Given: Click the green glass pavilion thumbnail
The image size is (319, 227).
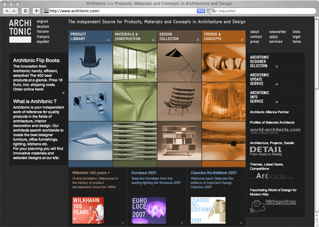Looking at the screenshot, I should click(x=135, y=63).
